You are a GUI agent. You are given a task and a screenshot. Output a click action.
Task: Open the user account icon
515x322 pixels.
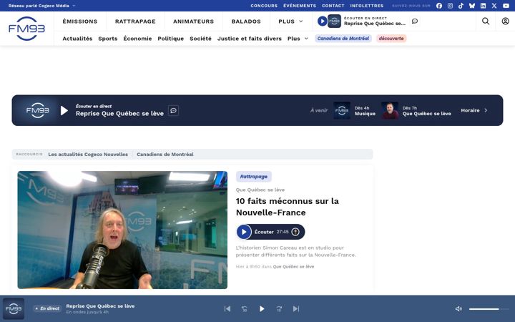point(505,21)
